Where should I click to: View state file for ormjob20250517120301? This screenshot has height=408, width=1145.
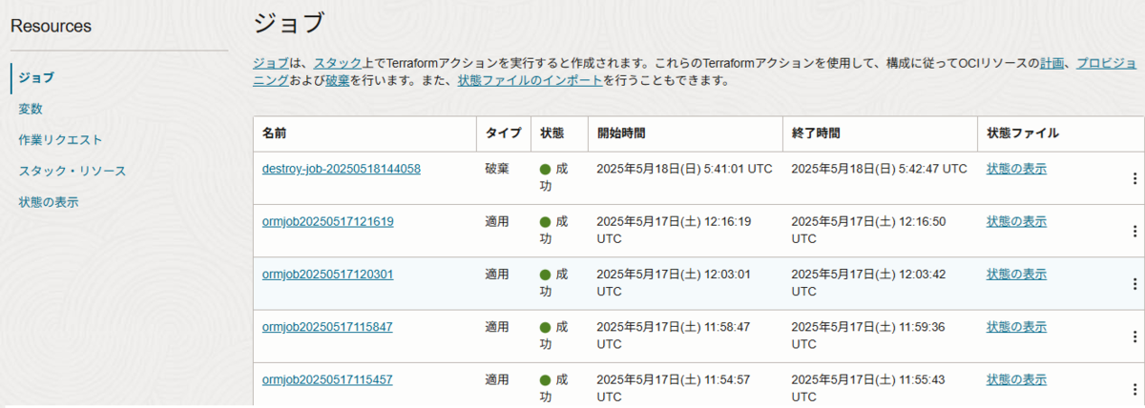(1016, 274)
